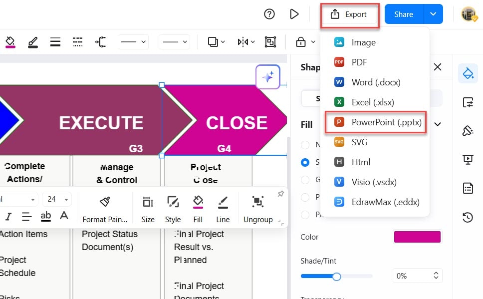The width and height of the screenshot is (483, 299).
Task: Open the text alignment icon
Action: tap(27, 217)
